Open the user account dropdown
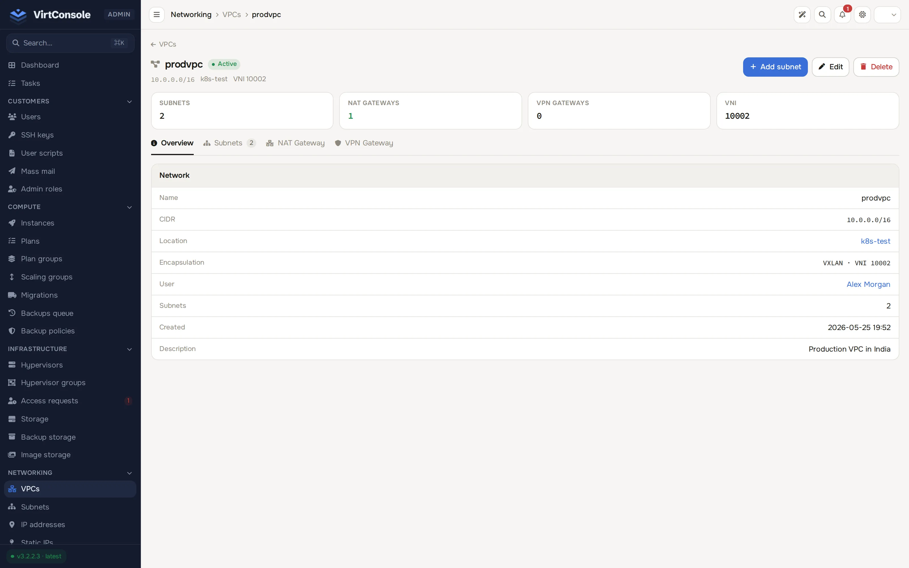This screenshot has width=909, height=568. click(x=887, y=15)
